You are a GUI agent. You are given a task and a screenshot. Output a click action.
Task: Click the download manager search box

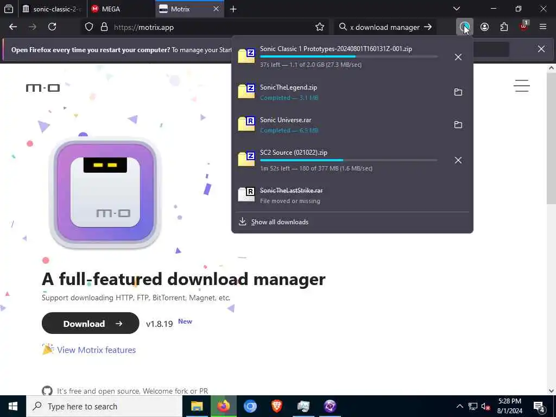click(x=385, y=27)
